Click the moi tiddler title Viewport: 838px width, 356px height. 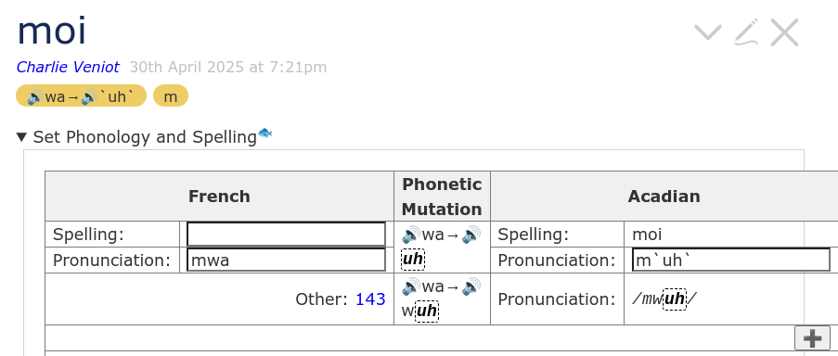coord(51,31)
